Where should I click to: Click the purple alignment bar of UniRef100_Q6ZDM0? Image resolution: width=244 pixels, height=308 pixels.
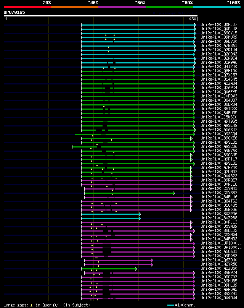tap(118, 261)
